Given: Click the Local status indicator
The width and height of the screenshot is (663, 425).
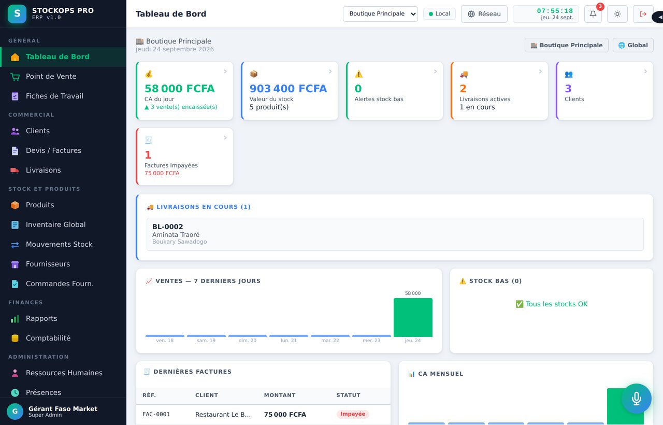Looking at the screenshot, I should pos(439,14).
